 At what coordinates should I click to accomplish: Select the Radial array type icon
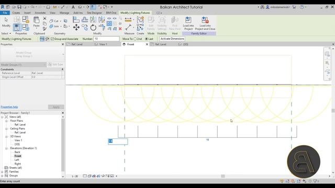click(47, 39)
